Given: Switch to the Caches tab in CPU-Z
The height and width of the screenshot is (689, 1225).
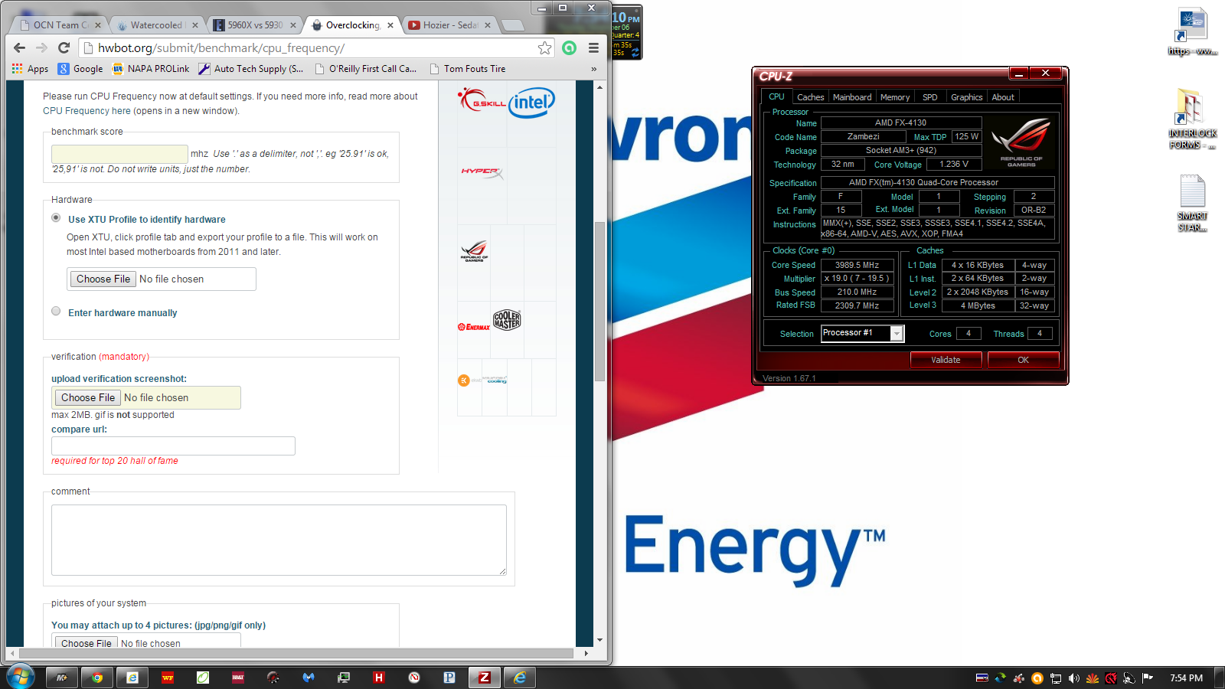Looking at the screenshot, I should click(x=810, y=97).
